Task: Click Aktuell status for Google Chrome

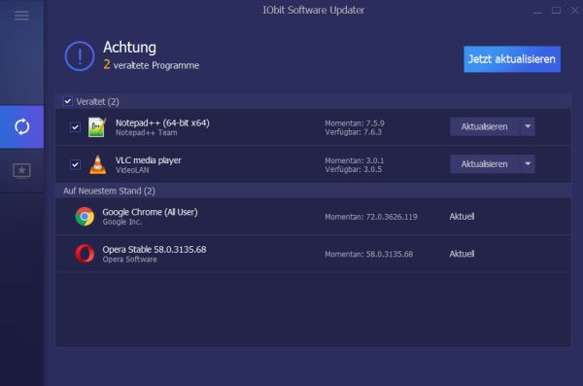Action: pos(462,216)
